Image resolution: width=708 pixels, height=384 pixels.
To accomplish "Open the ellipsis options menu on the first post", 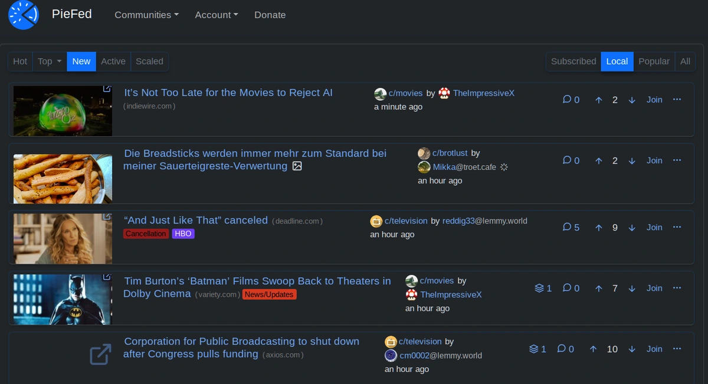I will [677, 100].
